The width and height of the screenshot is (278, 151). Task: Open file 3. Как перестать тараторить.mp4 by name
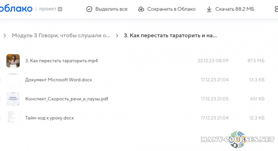coord(62,61)
